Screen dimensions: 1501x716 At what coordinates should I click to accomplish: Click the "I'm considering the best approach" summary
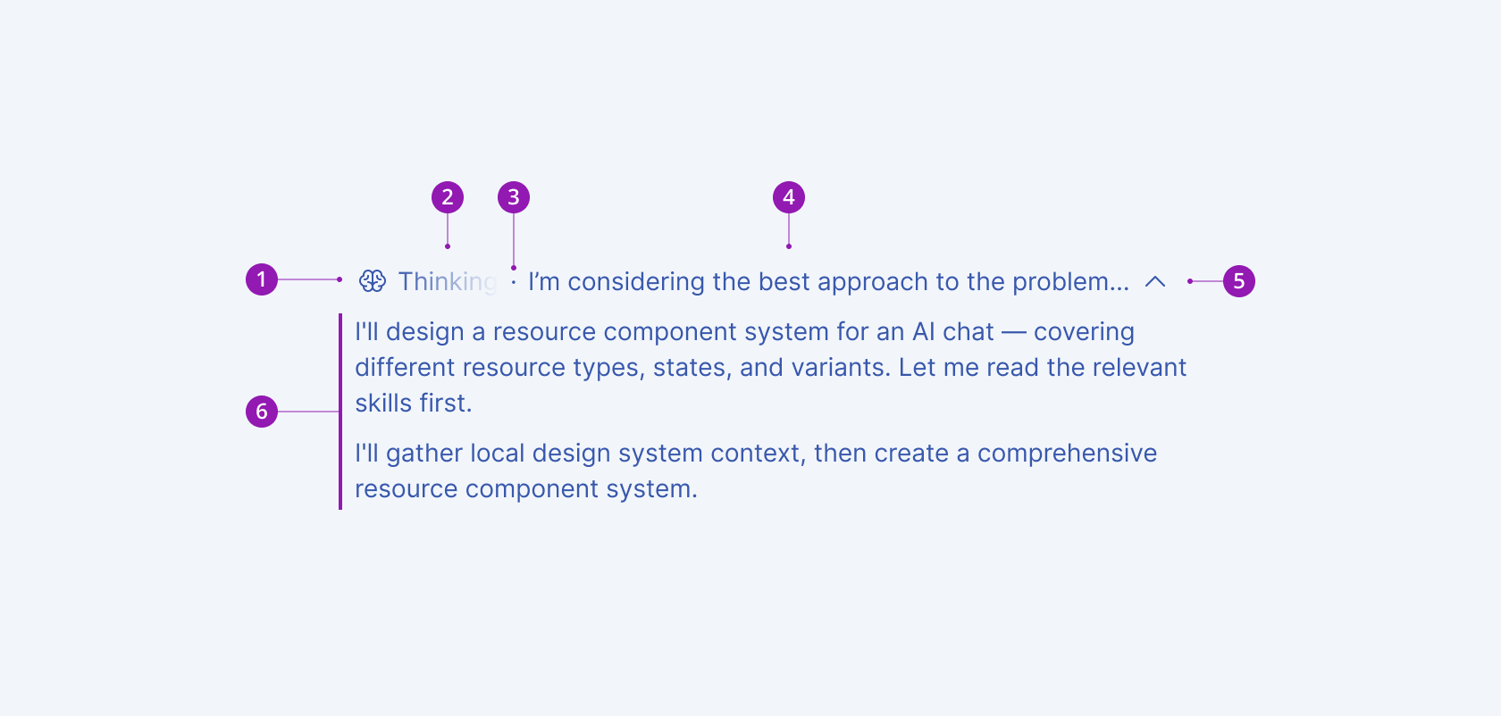coord(828,281)
